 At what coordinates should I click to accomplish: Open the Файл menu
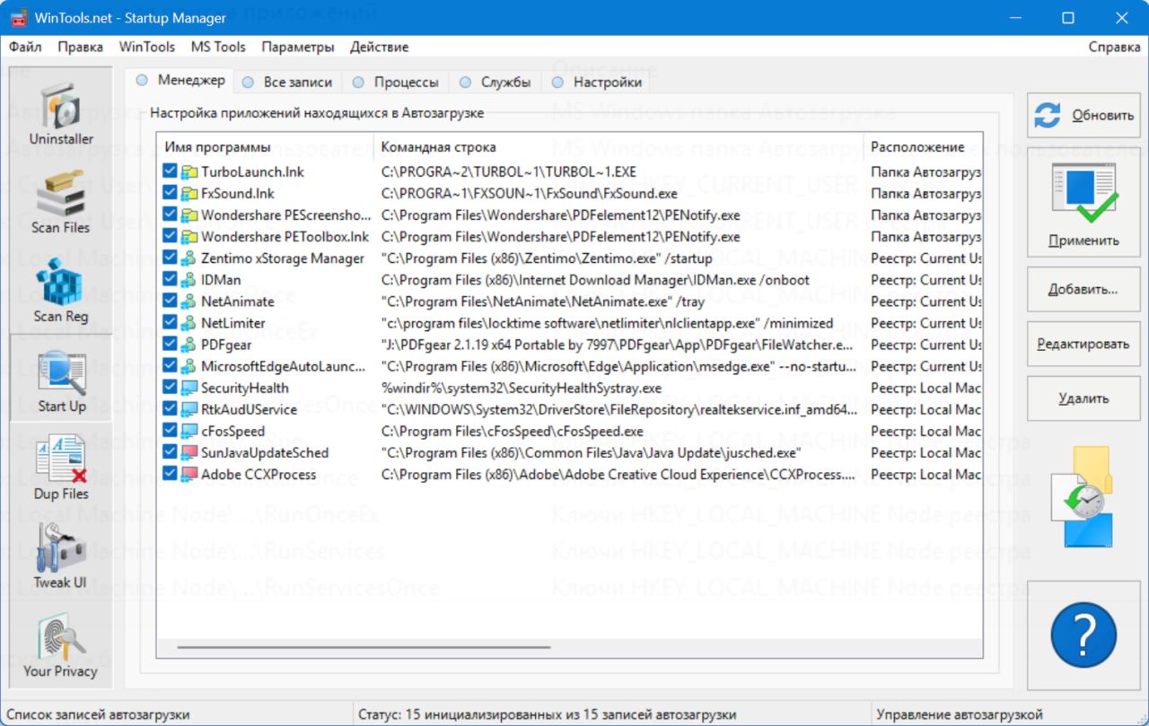(x=25, y=47)
